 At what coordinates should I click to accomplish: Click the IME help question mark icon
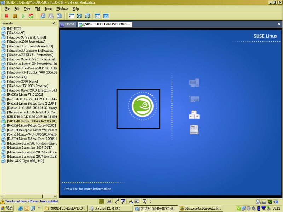(144, 201)
